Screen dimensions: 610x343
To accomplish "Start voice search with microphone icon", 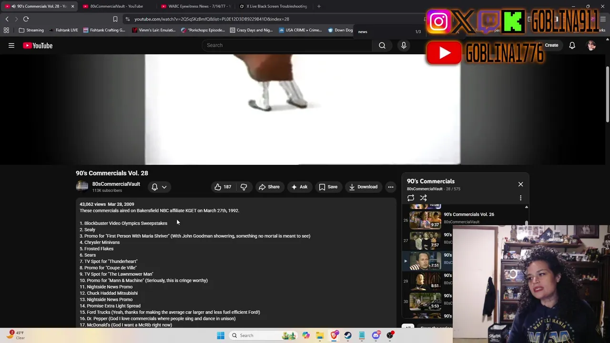I will 404,45.
